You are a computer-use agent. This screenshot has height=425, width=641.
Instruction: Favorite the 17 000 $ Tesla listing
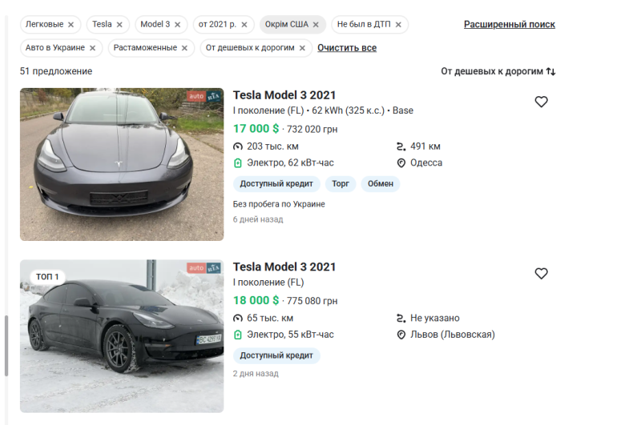tap(541, 102)
